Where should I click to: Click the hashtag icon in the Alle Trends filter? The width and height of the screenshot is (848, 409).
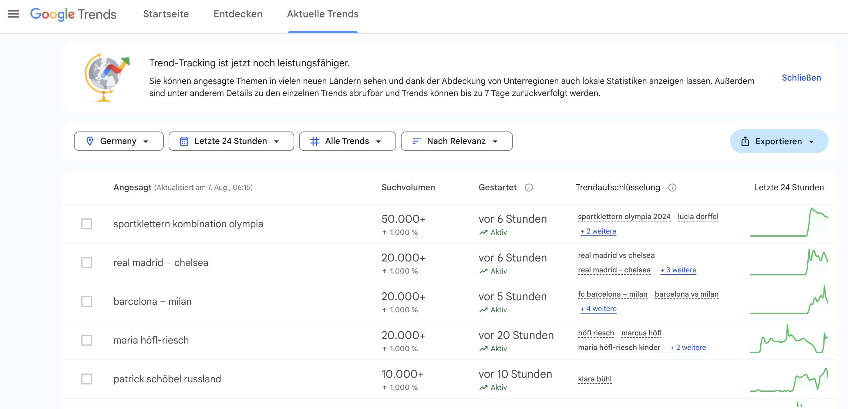tap(315, 141)
